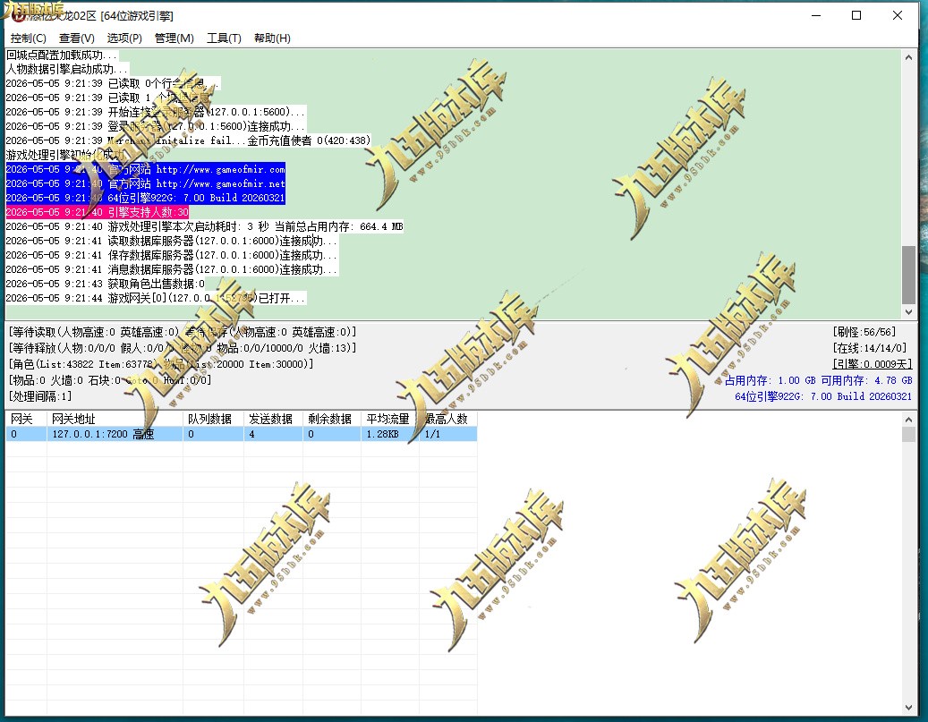The height and width of the screenshot is (722, 928).
Task: Click the 角色(List:43822 Item:63778) status line
Action: tap(161, 364)
